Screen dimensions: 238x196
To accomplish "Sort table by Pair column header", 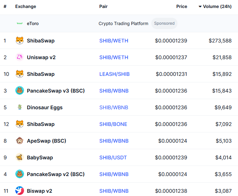I will pyautogui.click(x=104, y=7).
